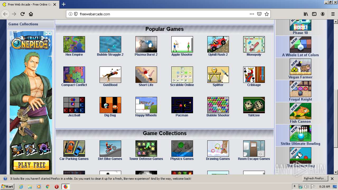Show hidden tray icons
The height and width of the screenshot is (190, 338).
click(x=294, y=187)
